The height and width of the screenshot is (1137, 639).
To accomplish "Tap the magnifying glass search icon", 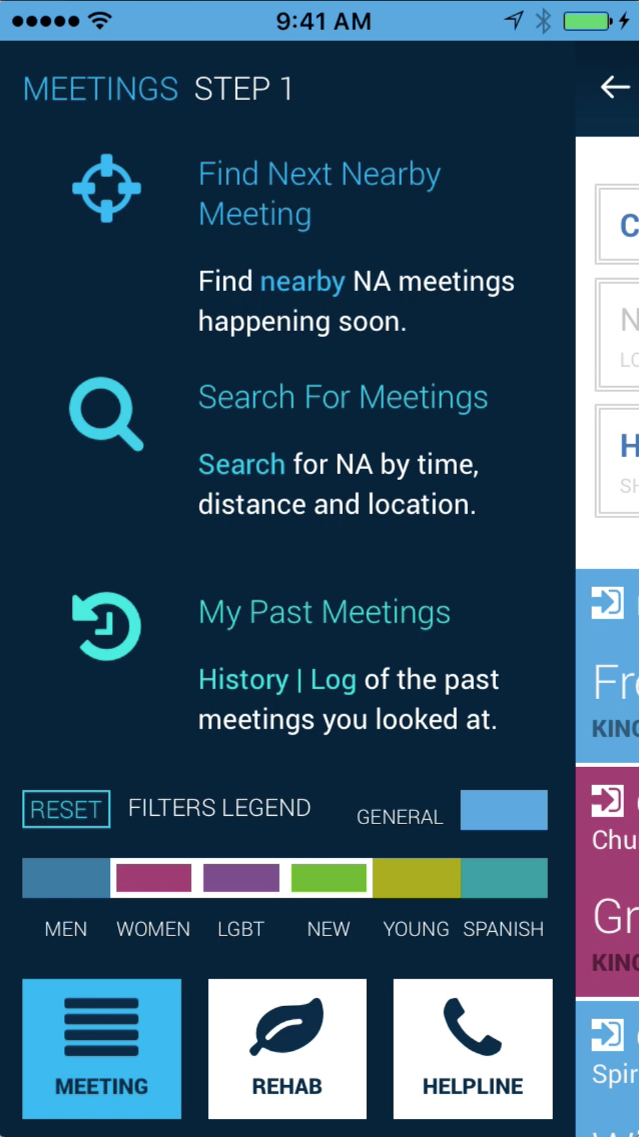I will (106, 413).
